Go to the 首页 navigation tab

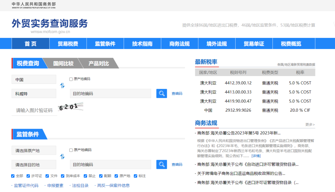coord(30,43)
